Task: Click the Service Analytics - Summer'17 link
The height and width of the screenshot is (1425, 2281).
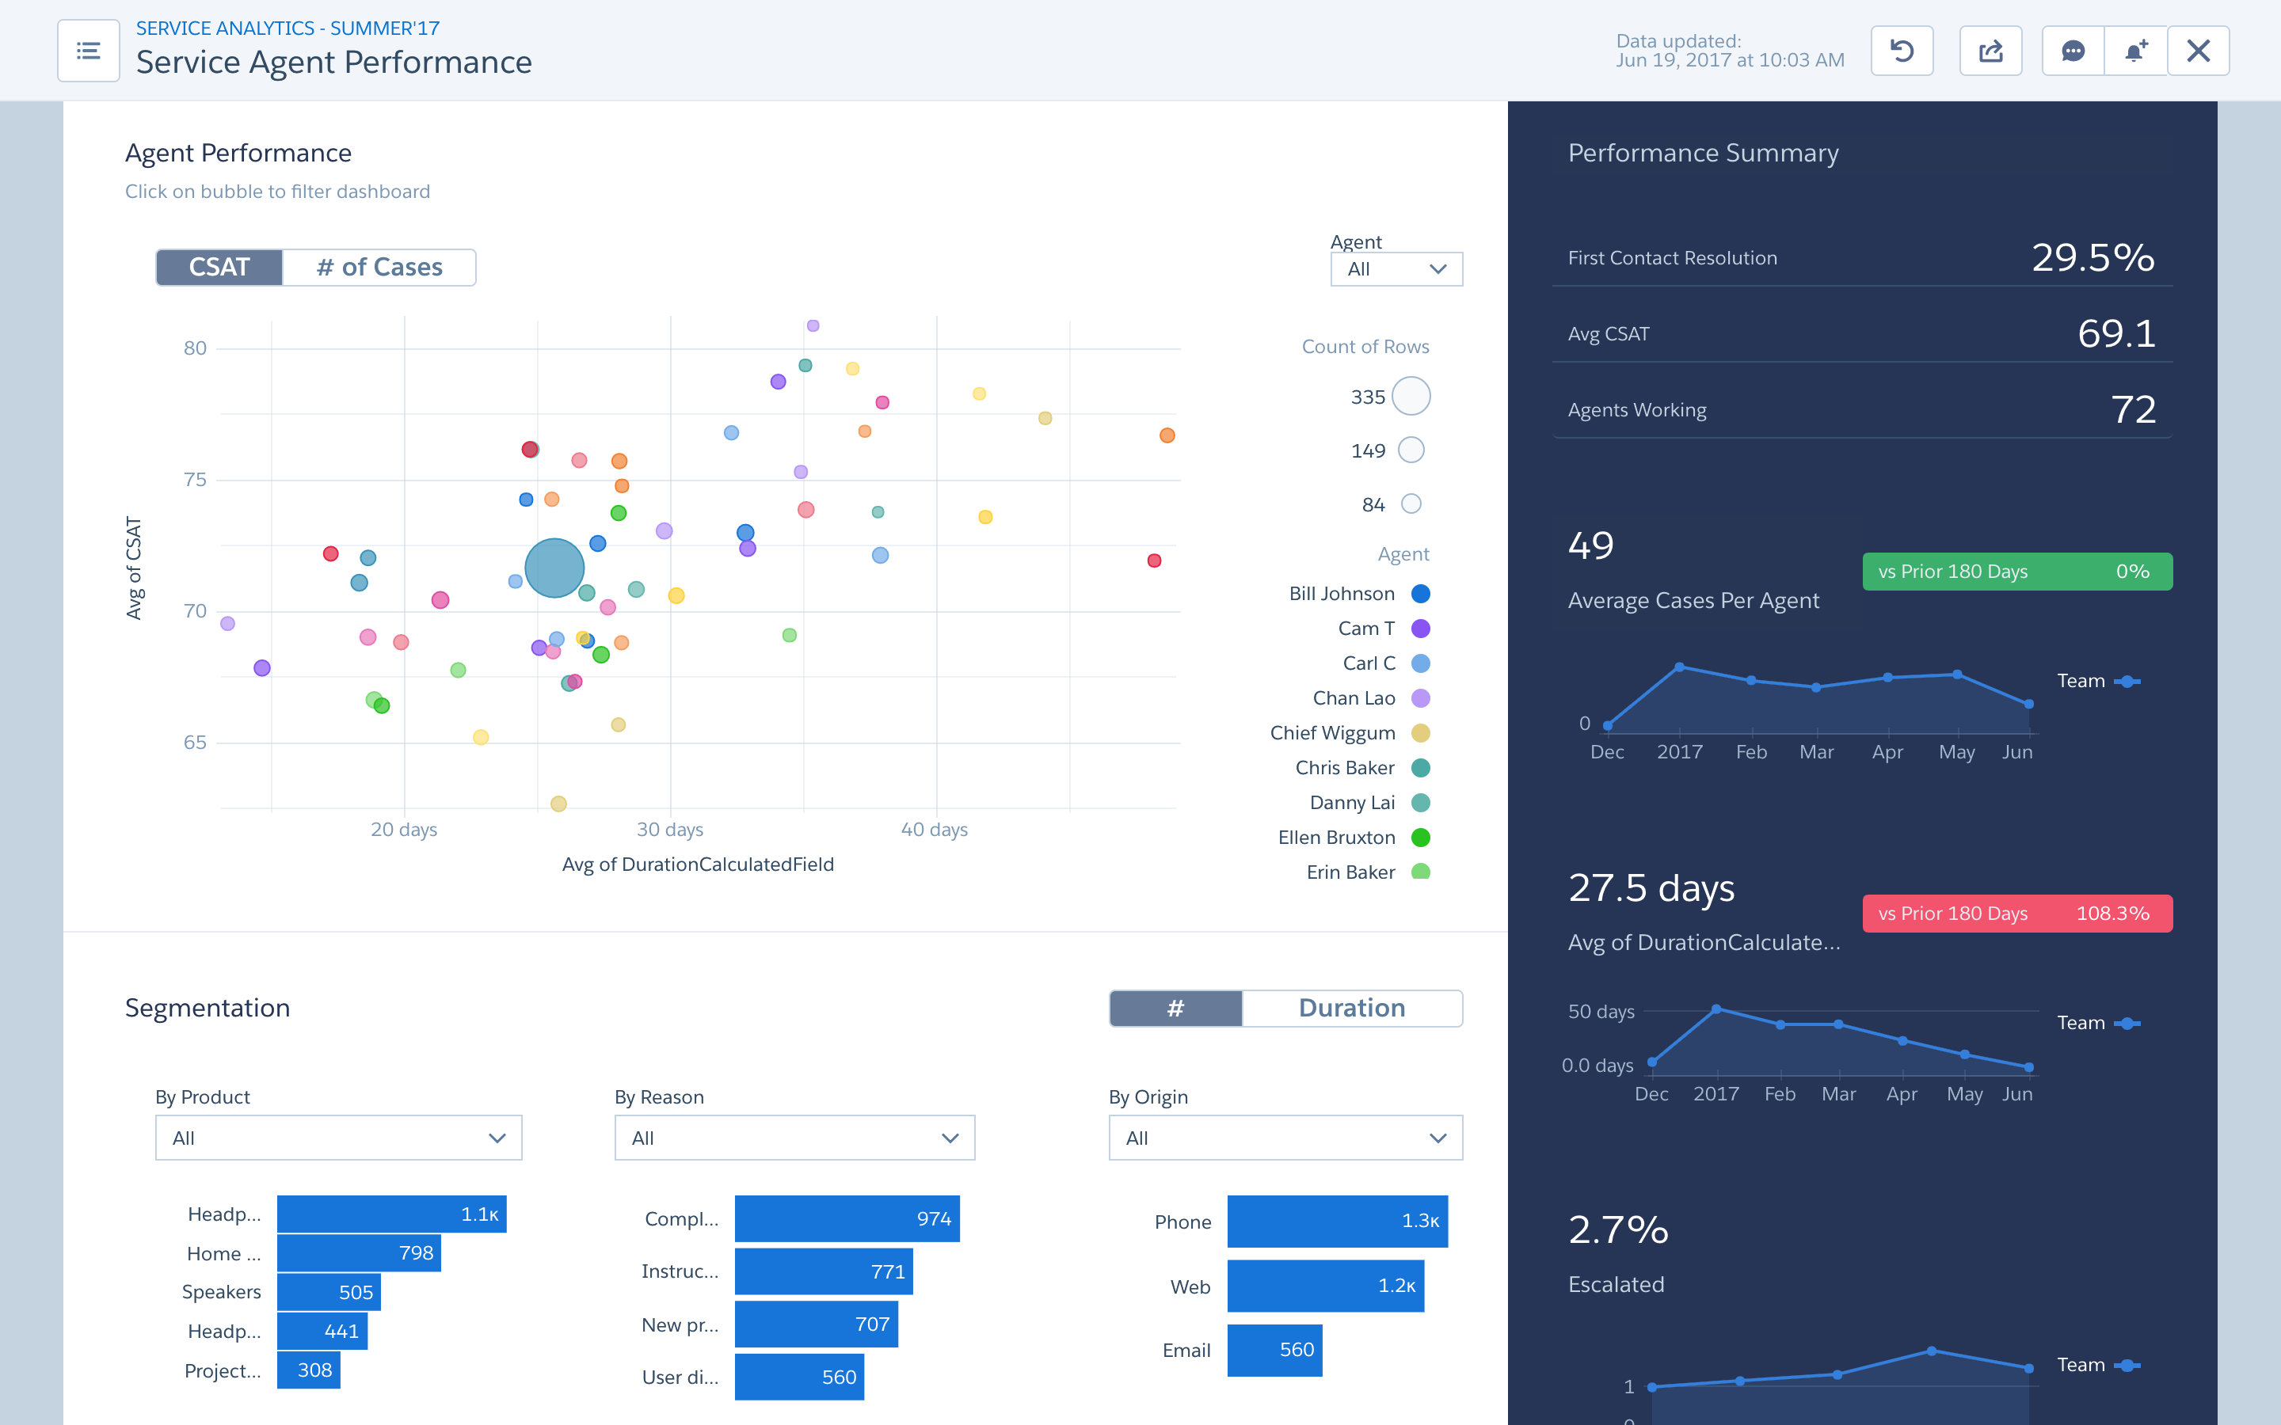Action: click(x=288, y=28)
